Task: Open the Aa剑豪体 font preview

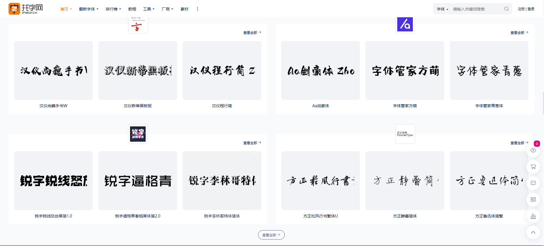Action: pos(321,70)
